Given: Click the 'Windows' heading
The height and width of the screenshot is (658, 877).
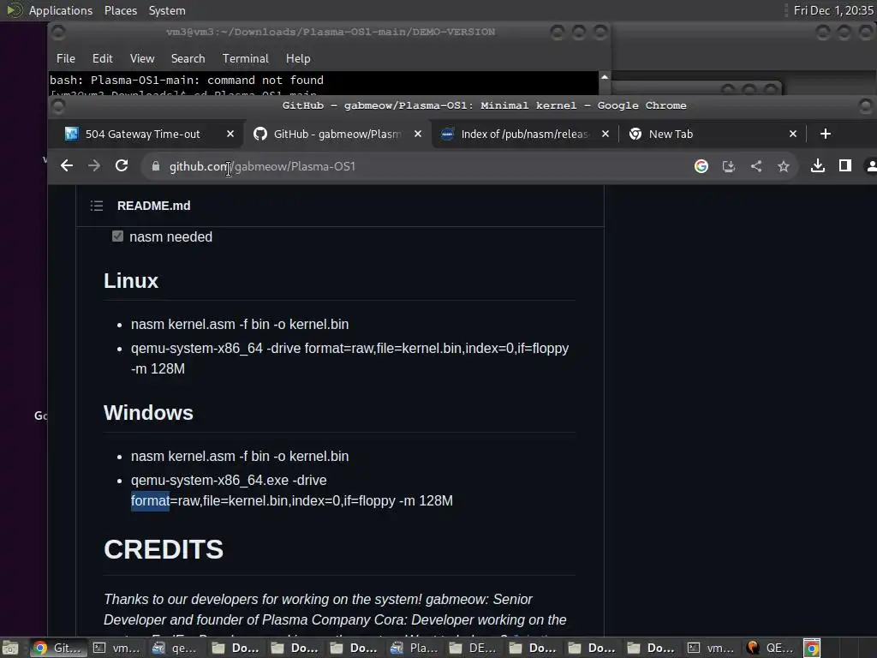Looking at the screenshot, I should (x=148, y=413).
